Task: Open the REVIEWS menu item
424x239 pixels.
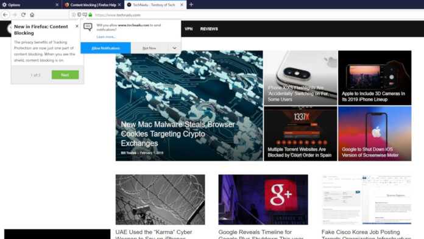Action: coord(209,29)
